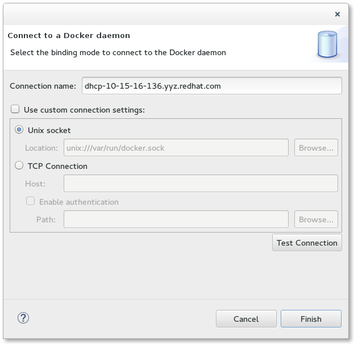Screen dimensions: 354x344
Task: Click the Enable authentication label text
Action: click(79, 202)
